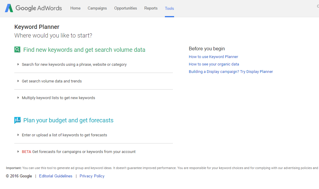Click the 'Keyword Planner' page title
Screen dimensions: 319x189
click(x=37, y=27)
